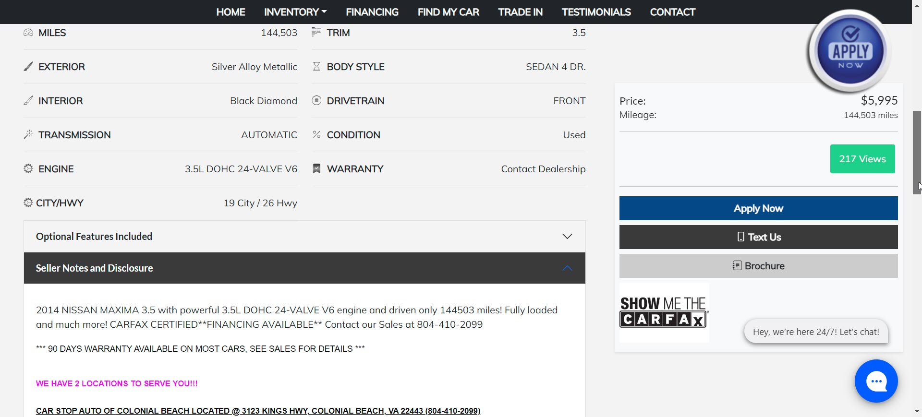Open the Trade In menu item
Viewport: 922px width, 417px height.
[x=520, y=12]
